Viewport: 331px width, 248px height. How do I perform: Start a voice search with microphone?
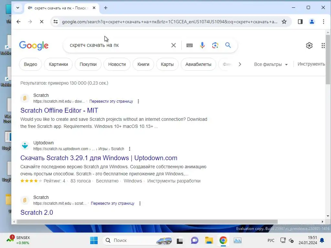click(x=202, y=45)
